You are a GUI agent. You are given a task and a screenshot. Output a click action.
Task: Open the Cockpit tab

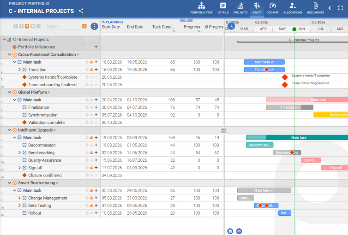272,8
